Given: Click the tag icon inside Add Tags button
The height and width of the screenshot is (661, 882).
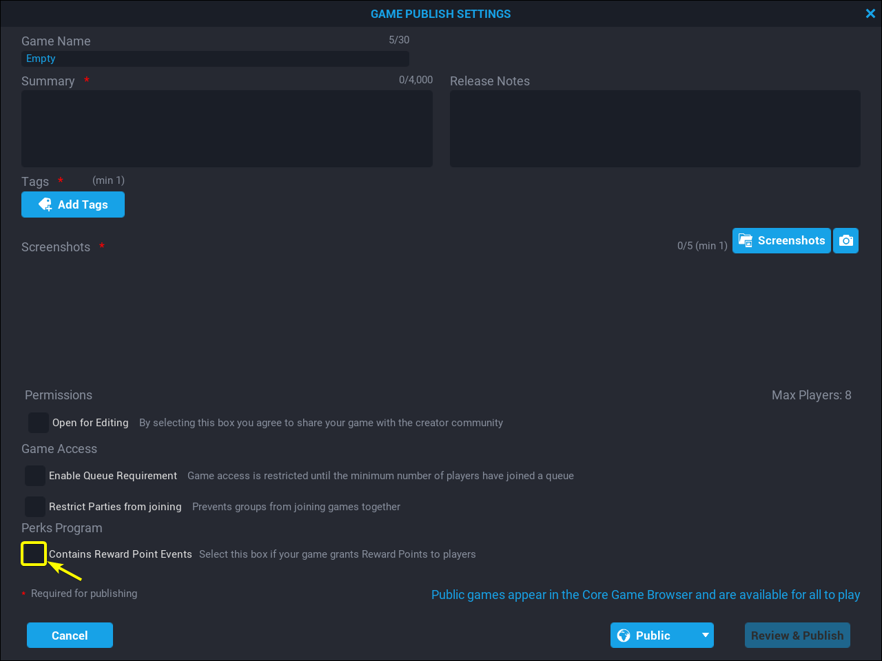Looking at the screenshot, I should (x=45, y=204).
